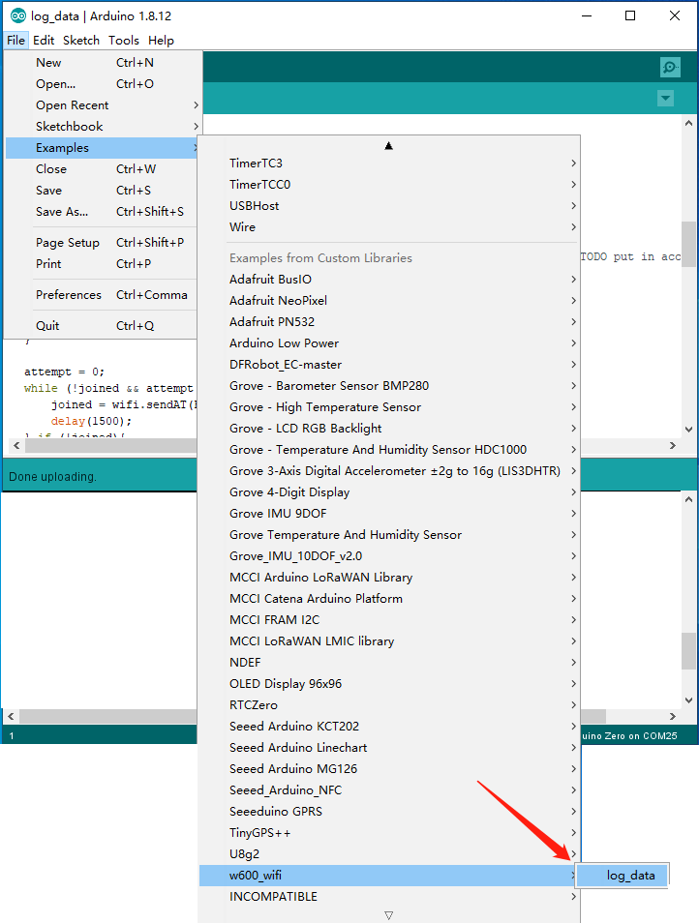Open the tab options dropdown arrow
The height and width of the screenshot is (923, 699).
click(665, 99)
